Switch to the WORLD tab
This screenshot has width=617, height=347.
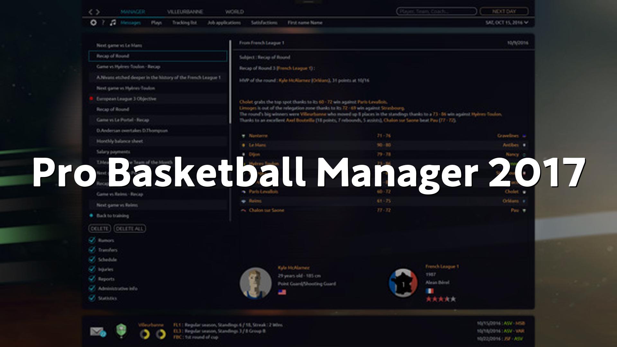[x=234, y=12]
